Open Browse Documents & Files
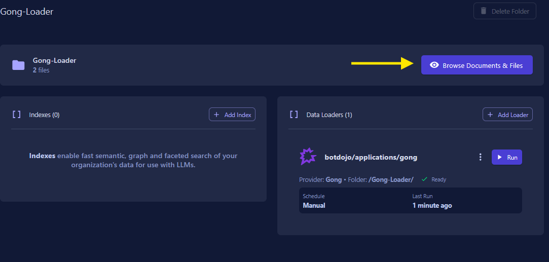The height and width of the screenshot is (262, 549). click(477, 65)
